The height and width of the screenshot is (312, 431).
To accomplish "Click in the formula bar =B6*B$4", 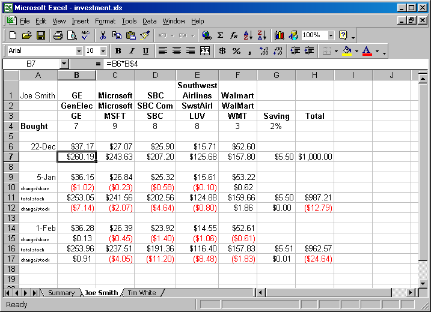I will click(x=265, y=64).
